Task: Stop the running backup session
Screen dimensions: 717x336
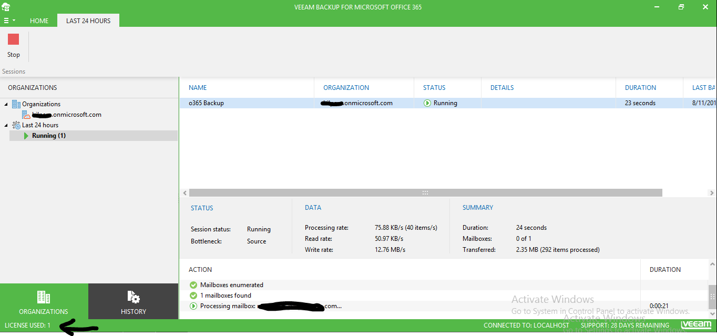Action: [14, 46]
